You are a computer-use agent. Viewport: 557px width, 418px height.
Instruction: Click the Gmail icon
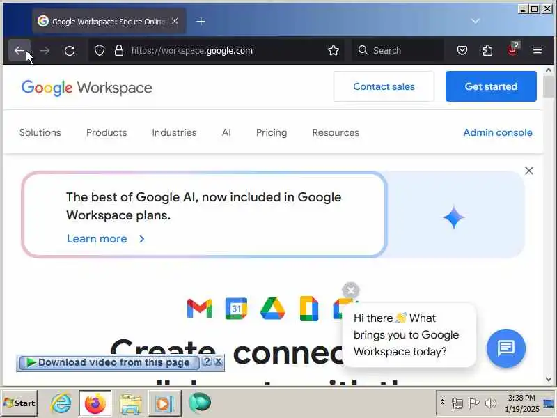(x=200, y=308)
